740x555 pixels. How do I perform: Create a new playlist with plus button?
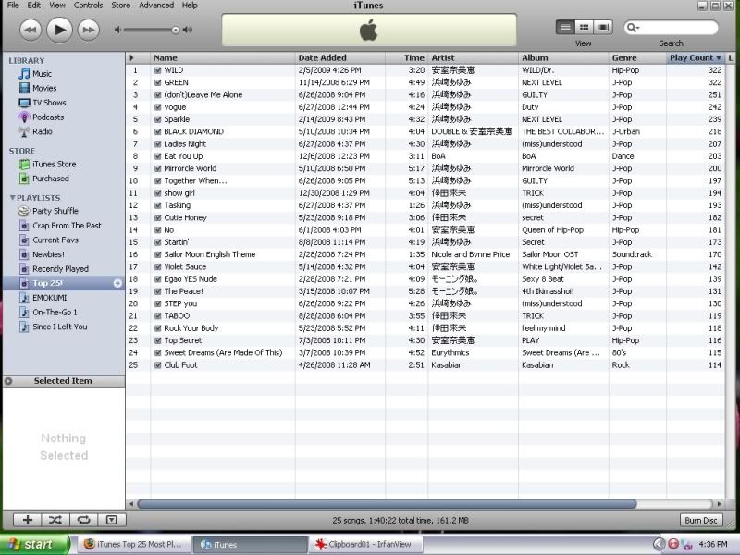pos(28,520)
